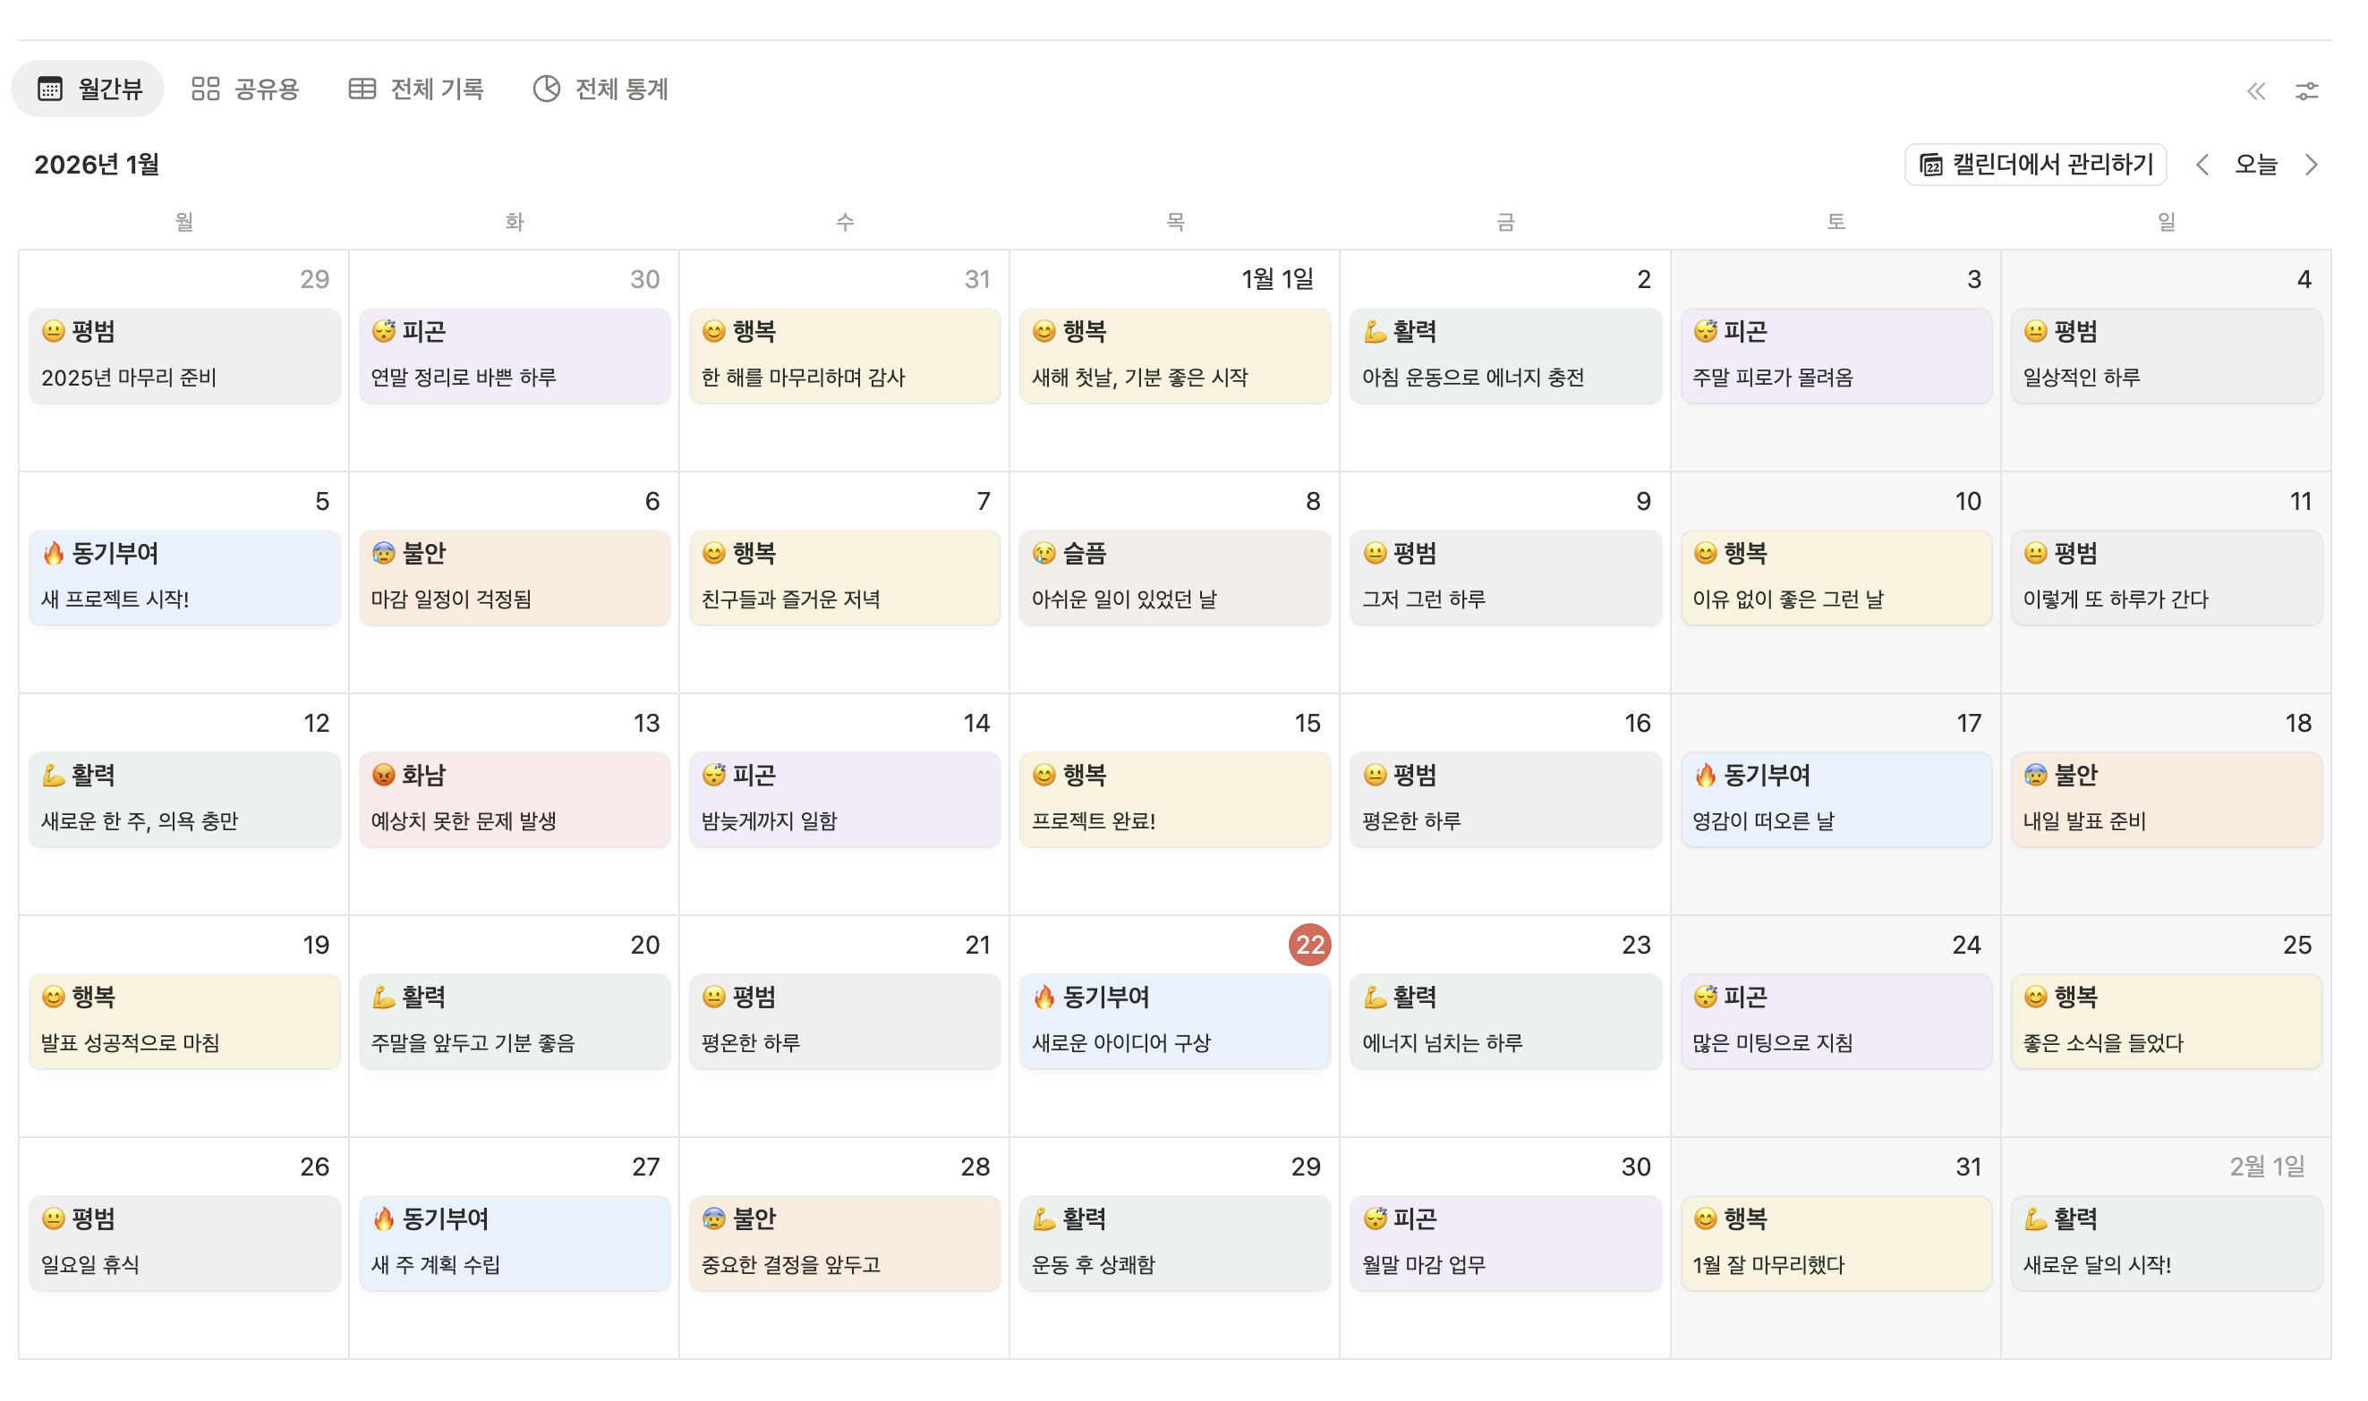Select the highlighted date 22

click(1308, 944)
